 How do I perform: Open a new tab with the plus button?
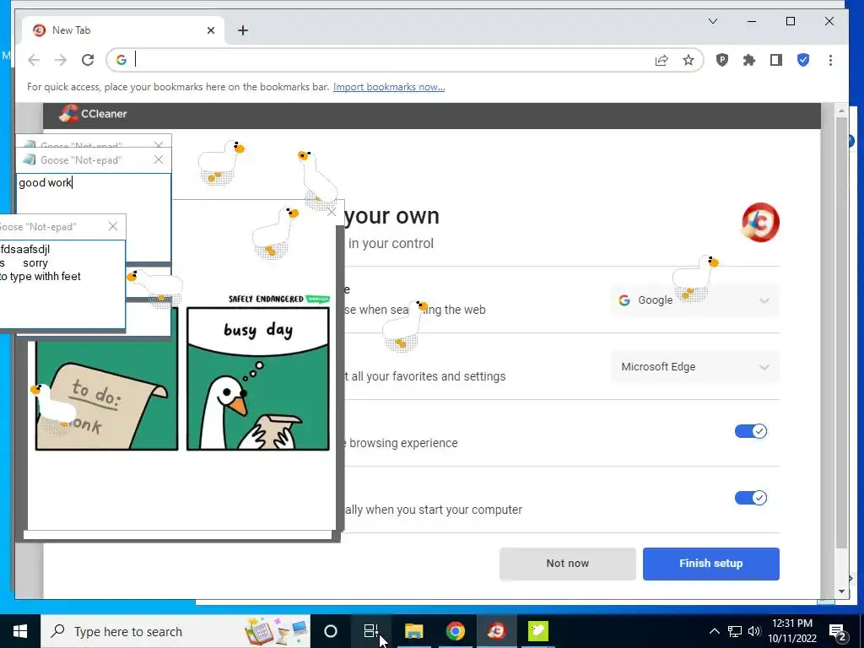[243, 30]
